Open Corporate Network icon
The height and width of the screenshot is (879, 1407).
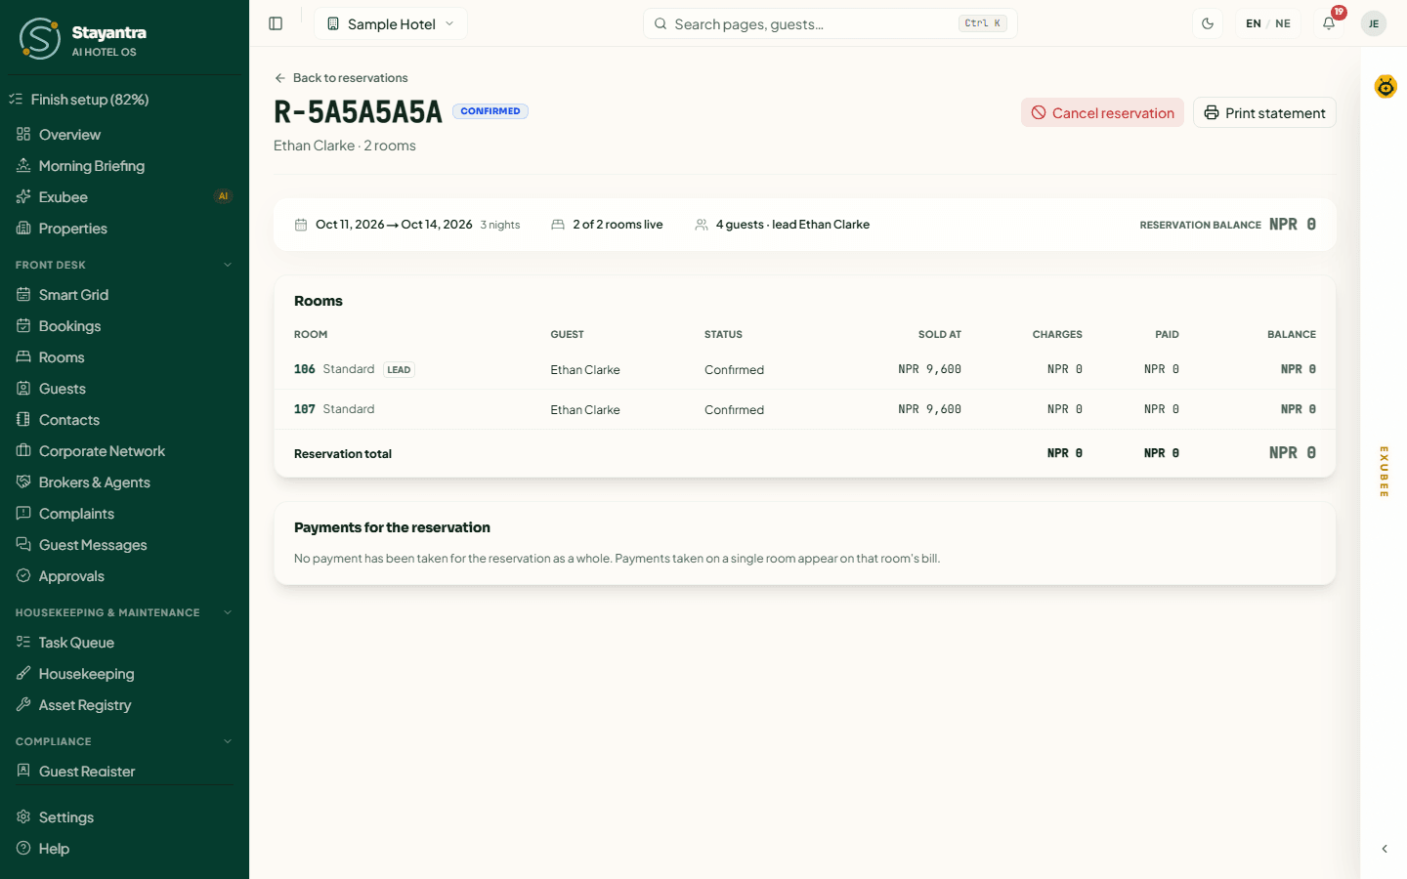pyautogui.click(x=23, y=451)
